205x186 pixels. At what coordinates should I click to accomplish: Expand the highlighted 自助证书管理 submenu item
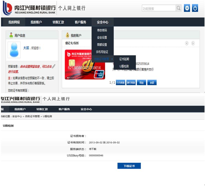(x=103, y=59)
